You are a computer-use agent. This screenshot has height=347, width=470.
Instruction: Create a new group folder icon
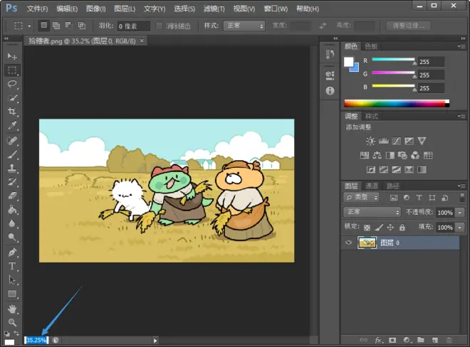(x=421, y=340)
